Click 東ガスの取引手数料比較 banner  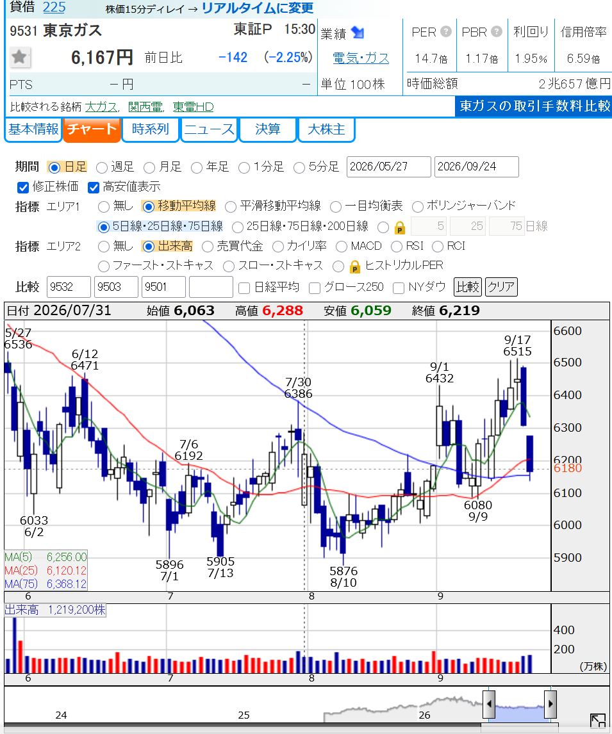pos(534,106)
